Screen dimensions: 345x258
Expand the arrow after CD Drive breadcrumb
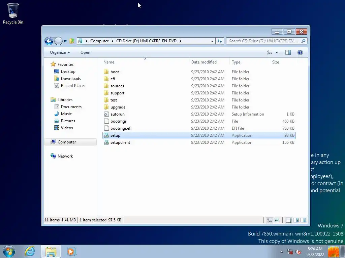180,41
